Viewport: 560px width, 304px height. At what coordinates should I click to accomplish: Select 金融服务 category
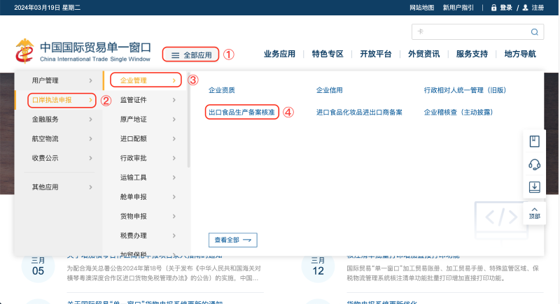59,120
